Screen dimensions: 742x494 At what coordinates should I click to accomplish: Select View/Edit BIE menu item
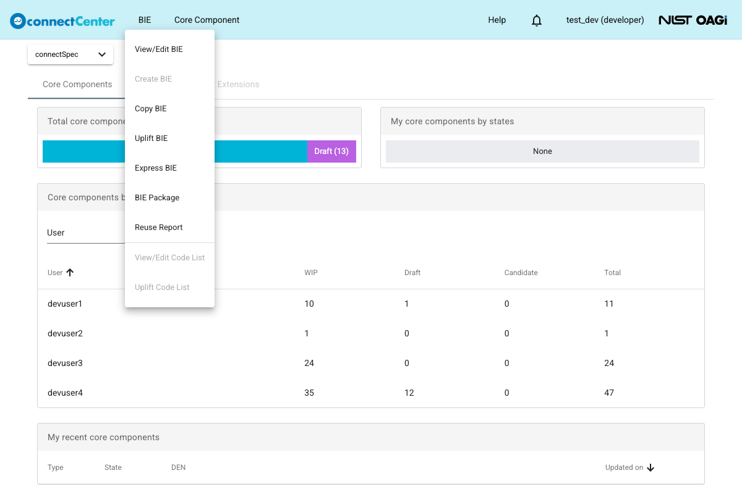[169, 49]
